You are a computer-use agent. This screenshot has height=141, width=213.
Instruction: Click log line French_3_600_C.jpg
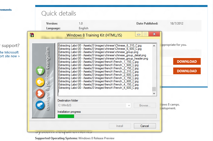pos(98,81)
